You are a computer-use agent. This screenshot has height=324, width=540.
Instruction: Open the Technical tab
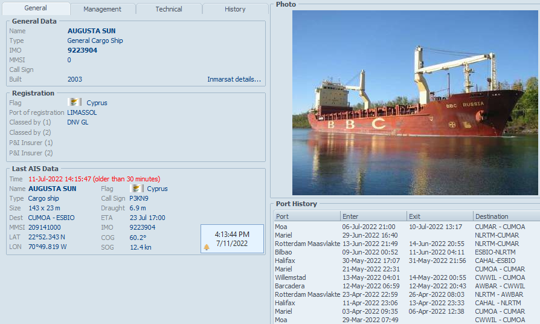tap(169, 9)
